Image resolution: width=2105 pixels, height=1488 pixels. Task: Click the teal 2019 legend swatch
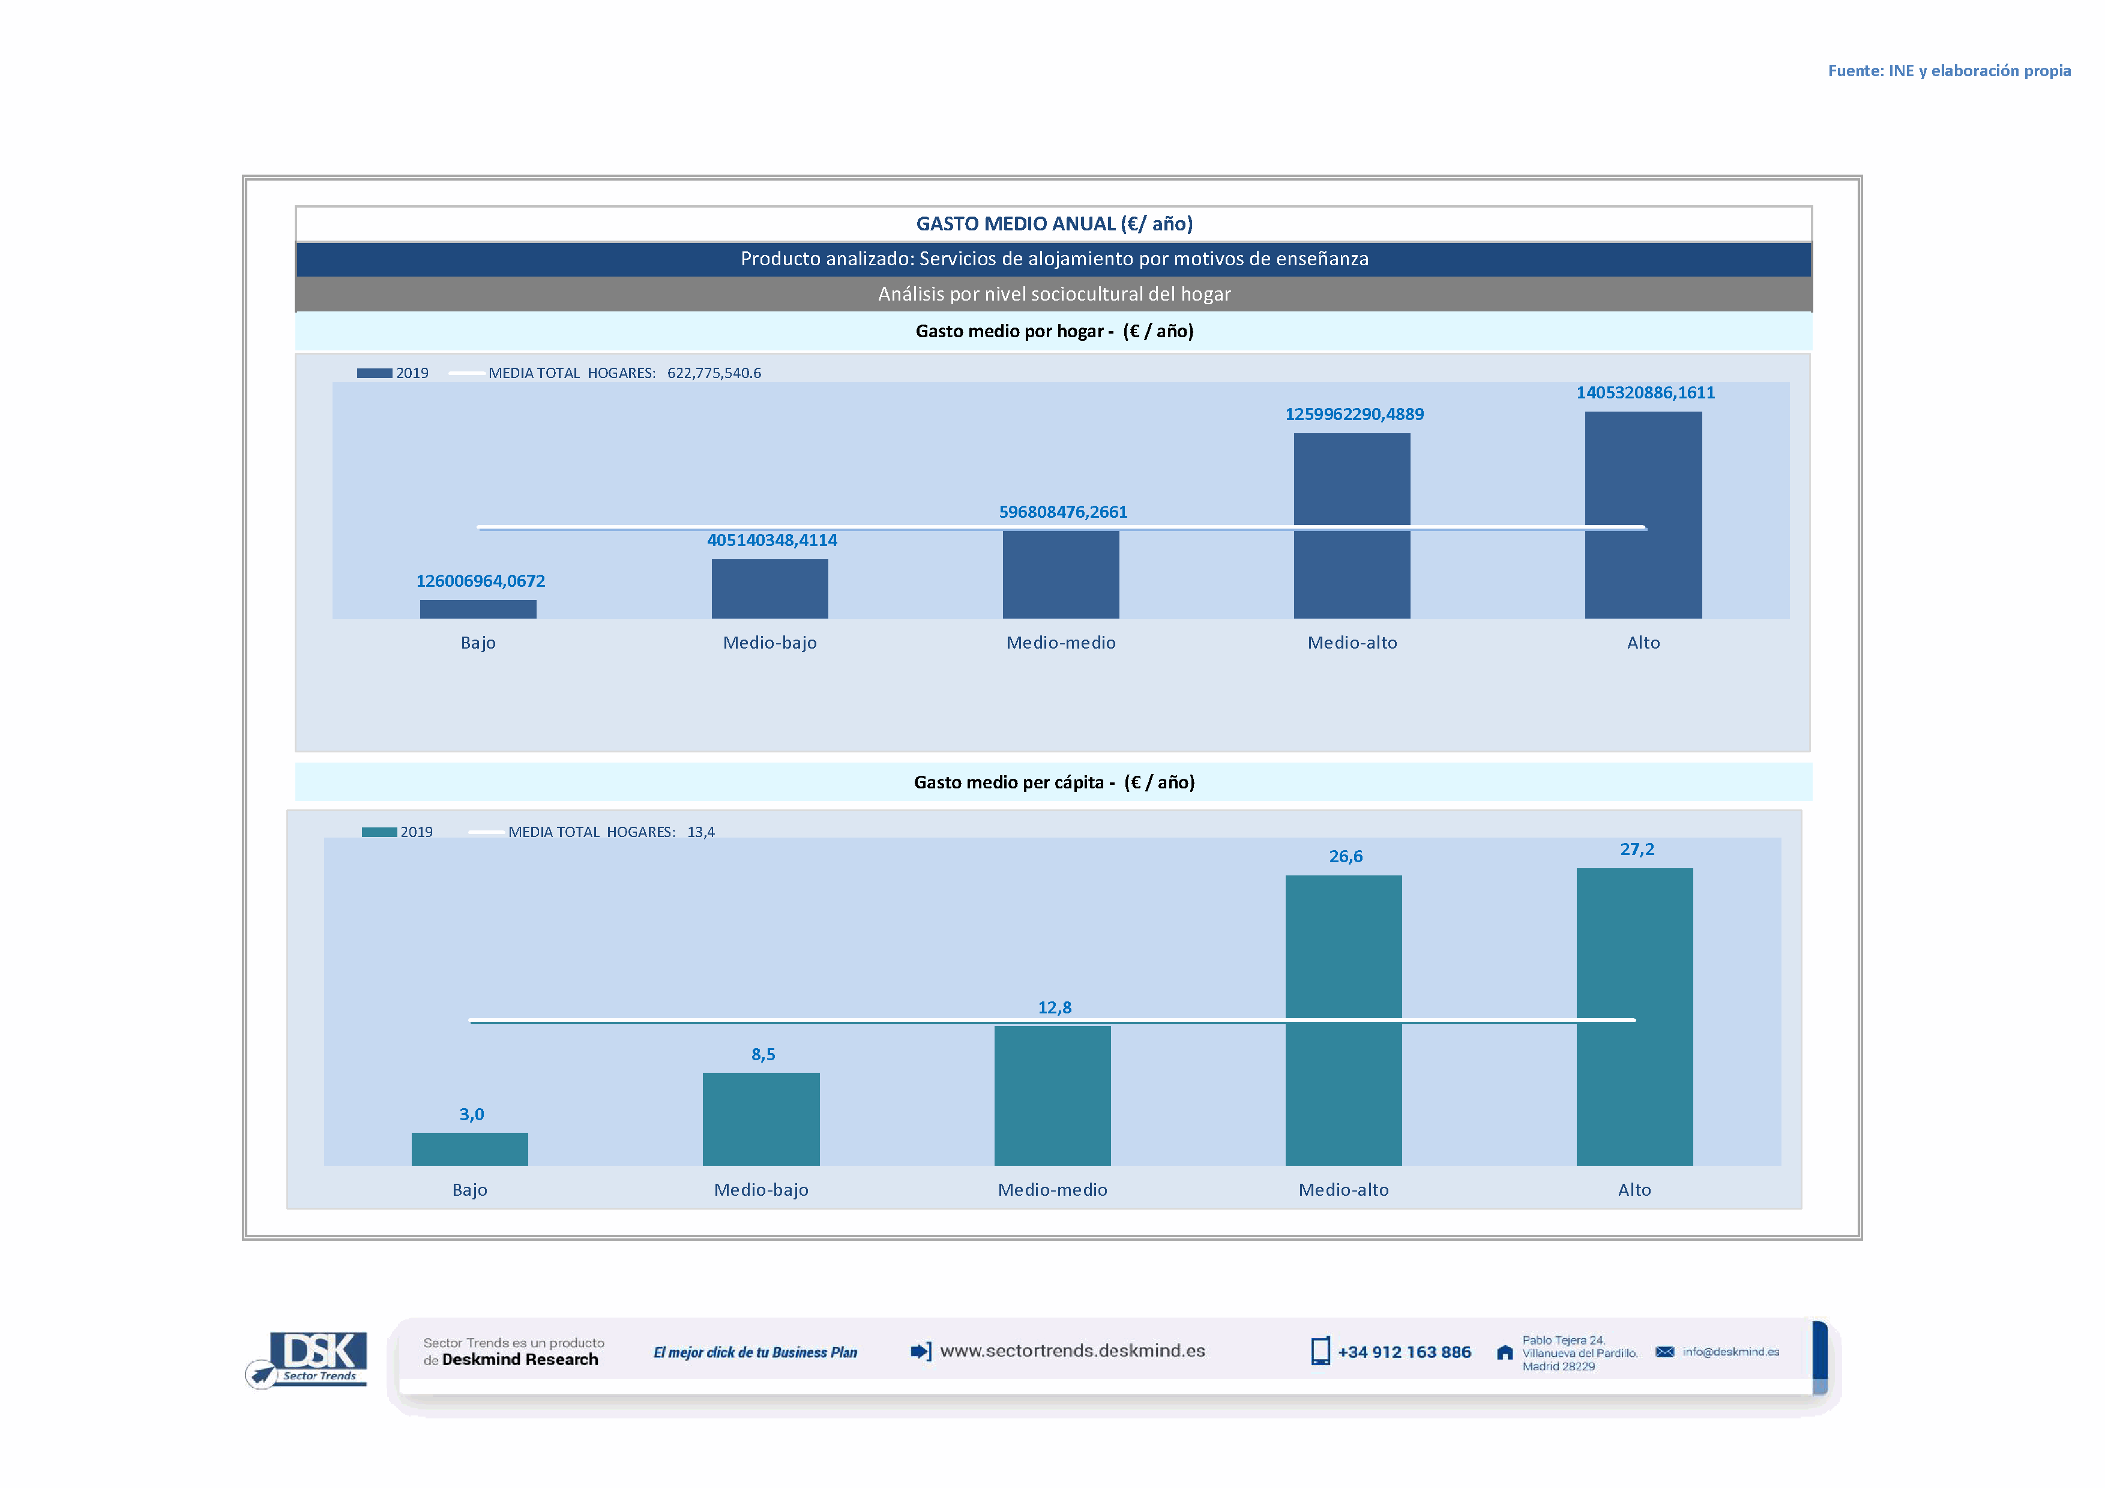tap(379, 832)
